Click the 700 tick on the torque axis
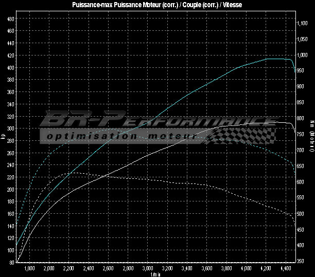315x277 pixels. [304, 151]
